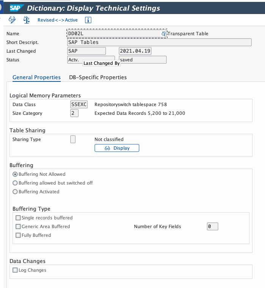Enable Fully Buffered checkbox
The height and width of the screenshot is (288, 265).
(18, 235)
